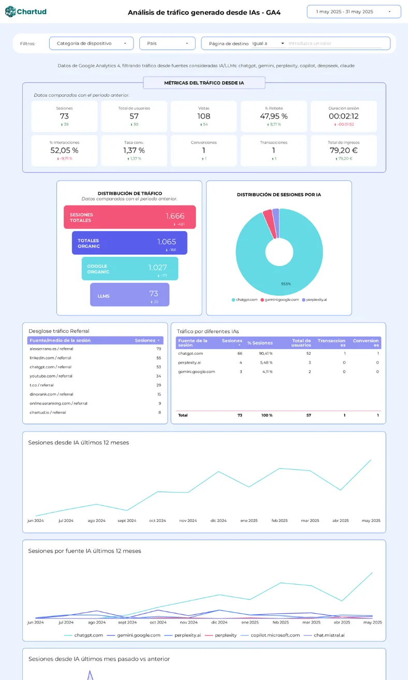
Task: Select the % Rebote 47,95 % scorecard
Action: [273, 117]
